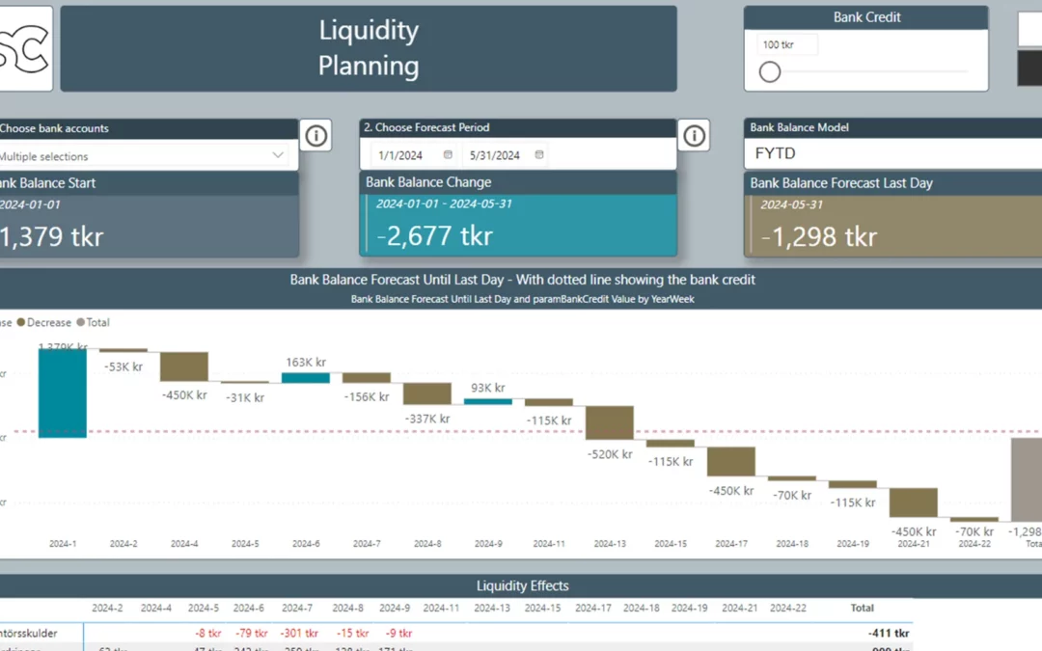Open the Multiple selections bank accounts dropdown

tap(135, 156)
